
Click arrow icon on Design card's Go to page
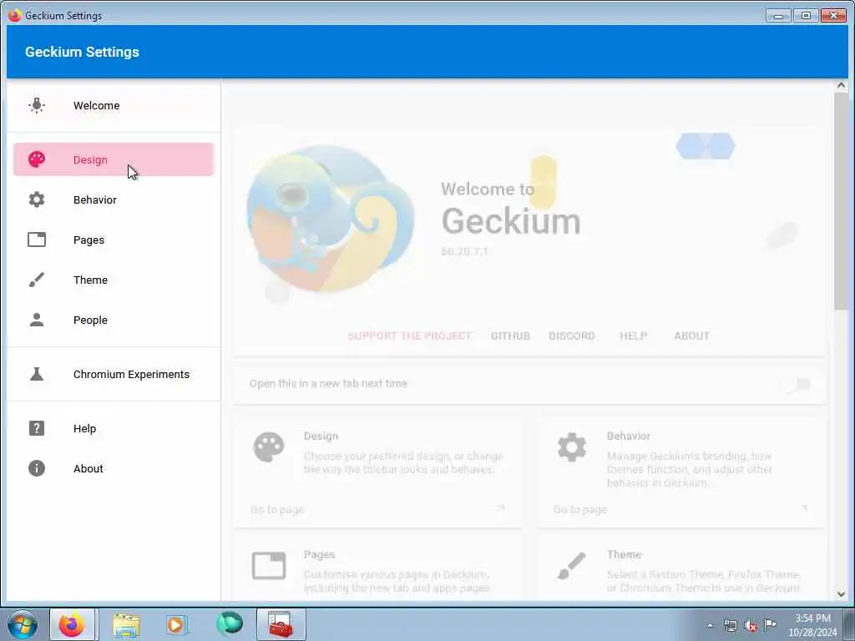[x=501, y=508]
